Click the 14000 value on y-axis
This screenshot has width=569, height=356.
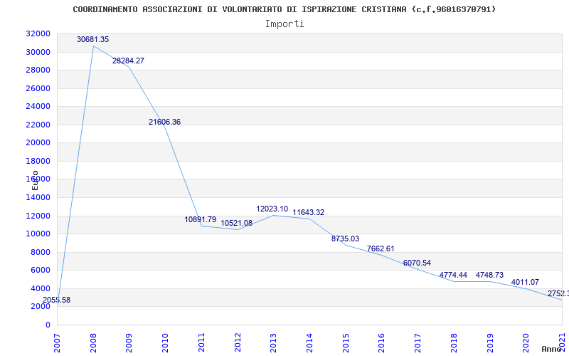(38, 197)
